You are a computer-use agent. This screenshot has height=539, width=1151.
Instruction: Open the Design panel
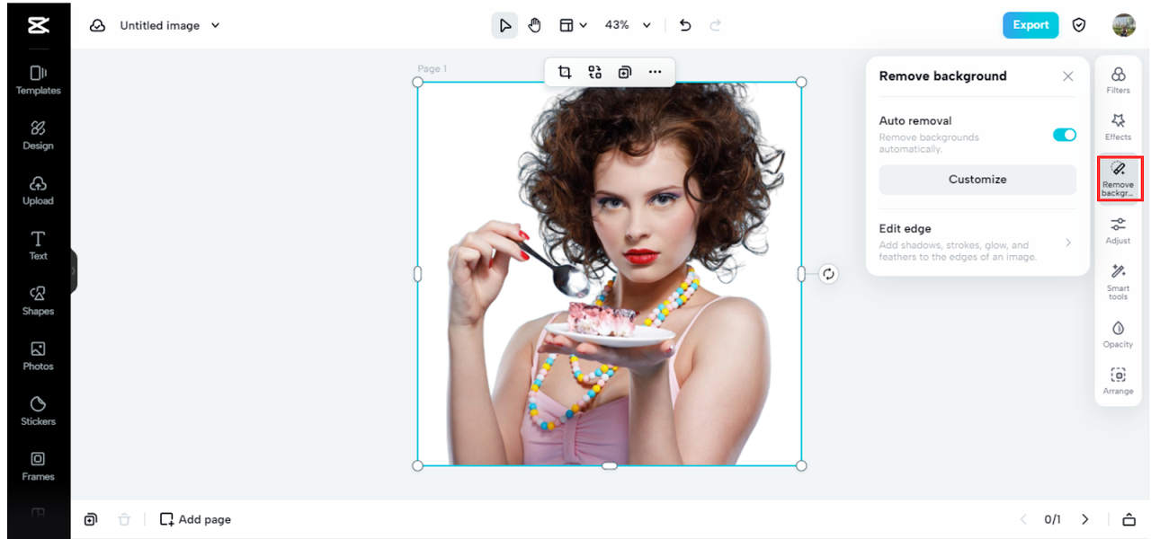pos(38,135)
